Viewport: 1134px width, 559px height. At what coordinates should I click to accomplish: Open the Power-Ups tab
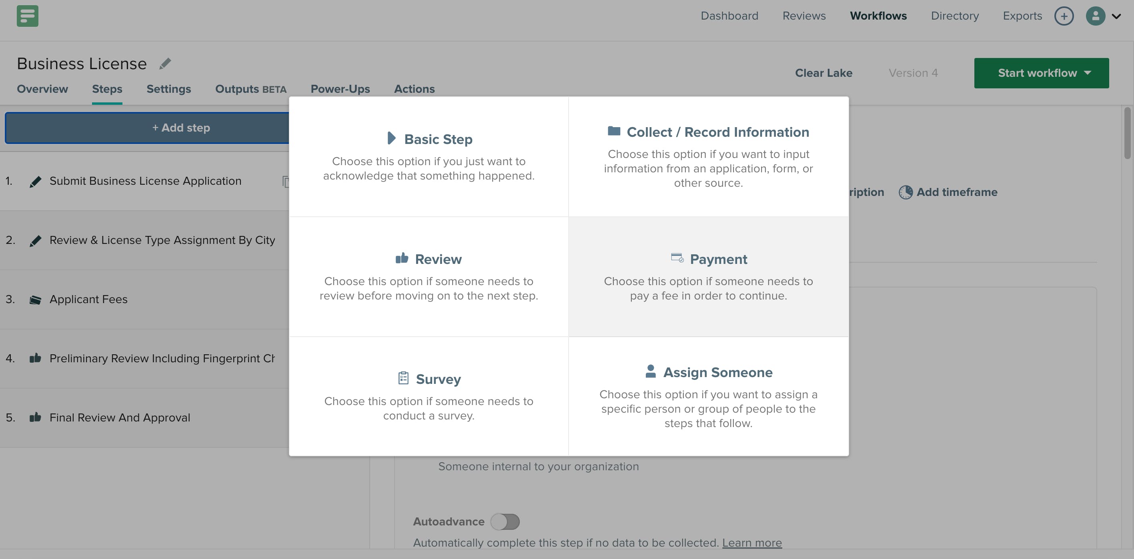coord(340,89)
